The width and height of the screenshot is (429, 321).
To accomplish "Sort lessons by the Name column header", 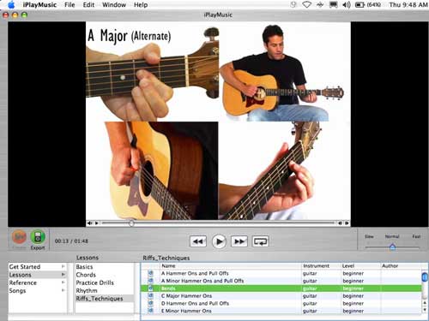I will (x=230, y=265).
